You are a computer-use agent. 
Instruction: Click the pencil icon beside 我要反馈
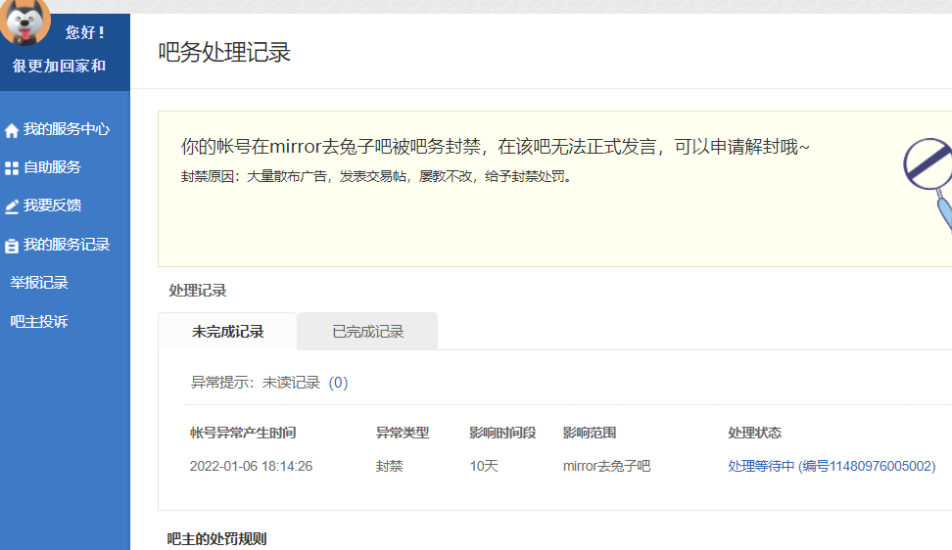pos(12,206)
